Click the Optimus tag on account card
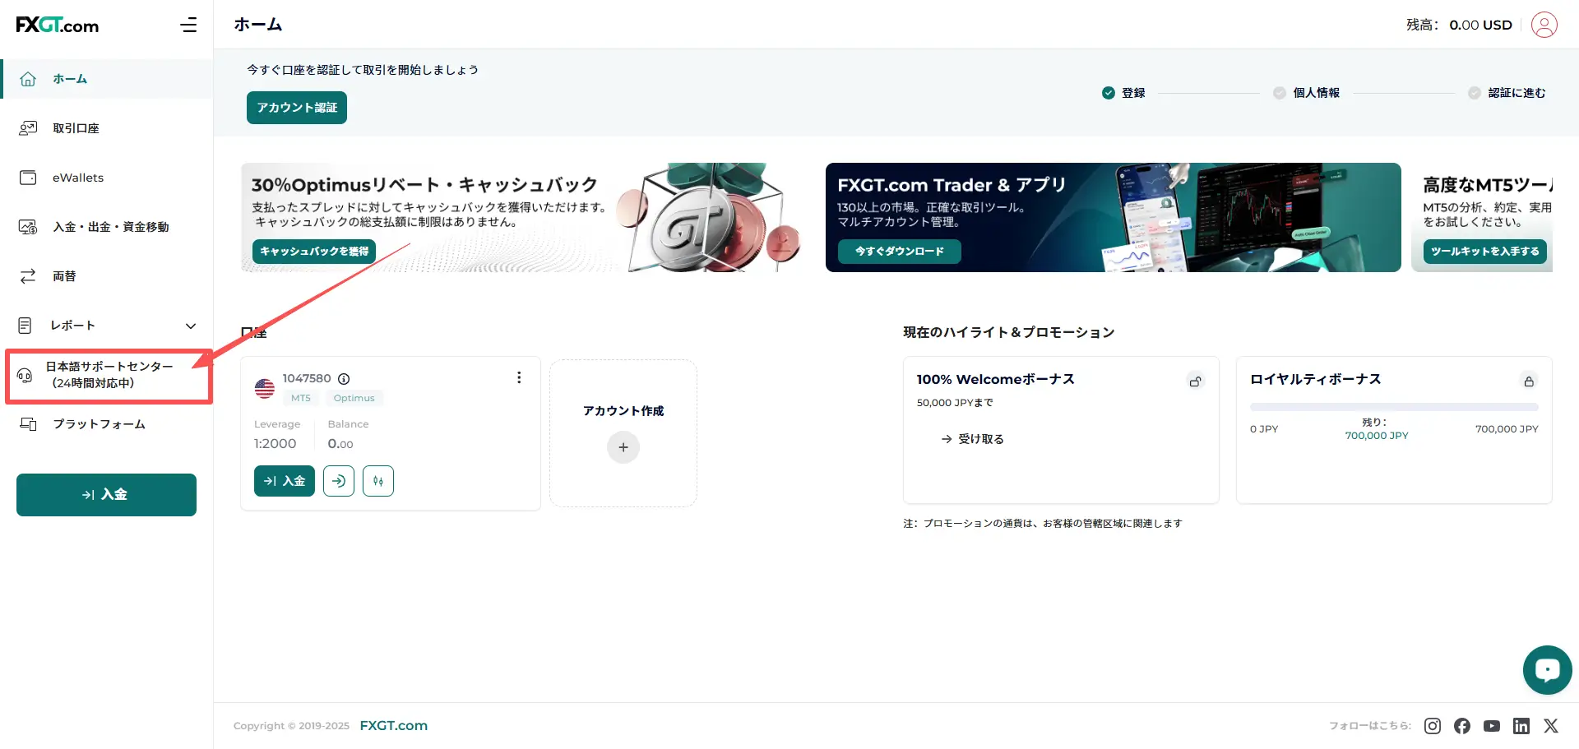The width and height of the screenshot is (1579, 749). pos(354,398)
